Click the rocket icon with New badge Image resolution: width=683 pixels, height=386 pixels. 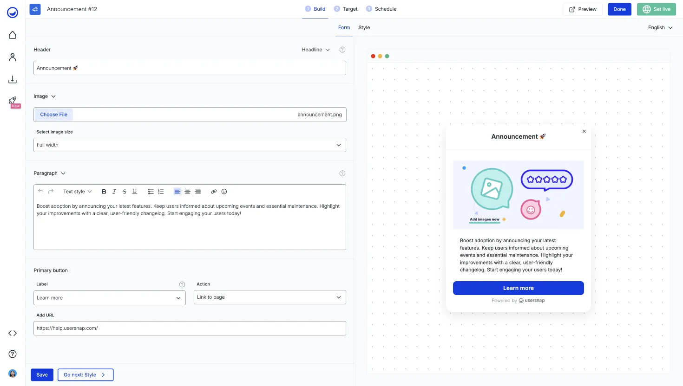pyautogui.click(x=13, y=101)
